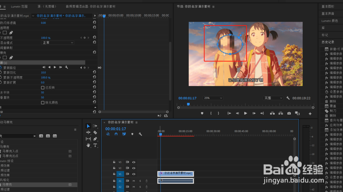Toggle V2 track output eye
Image resolution: width=343 pixels, height=192 pixels.
tap(134, 168)
